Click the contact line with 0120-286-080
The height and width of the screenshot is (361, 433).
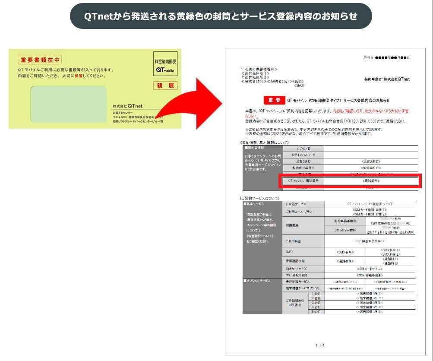pos(326,121)
